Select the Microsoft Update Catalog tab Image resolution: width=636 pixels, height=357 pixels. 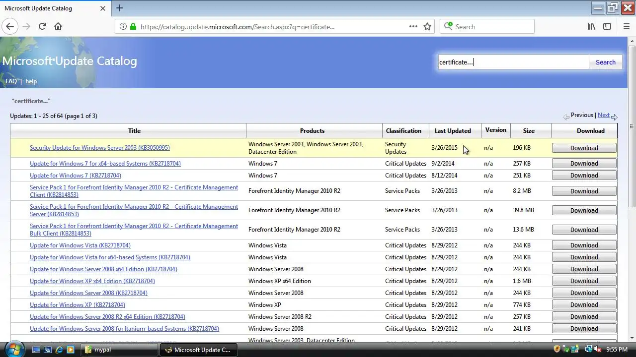coord(55,8)
